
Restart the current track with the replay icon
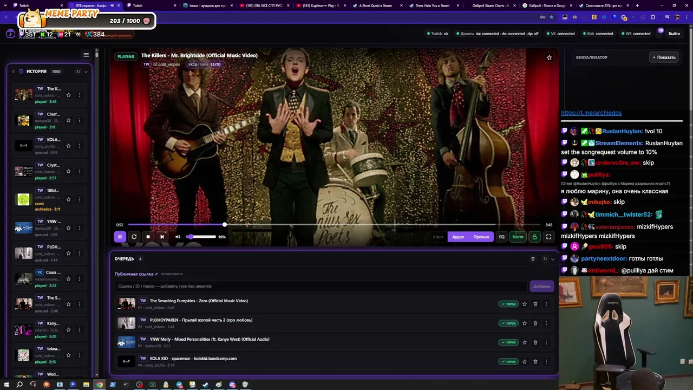[134, 237]
